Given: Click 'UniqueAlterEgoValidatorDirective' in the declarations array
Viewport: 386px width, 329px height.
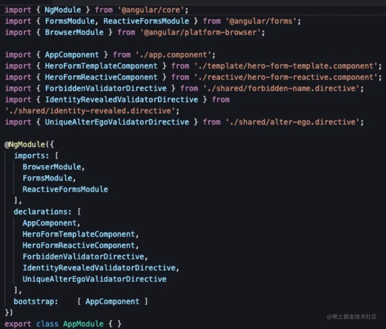Looking at the screenshot, I should 95,279.
